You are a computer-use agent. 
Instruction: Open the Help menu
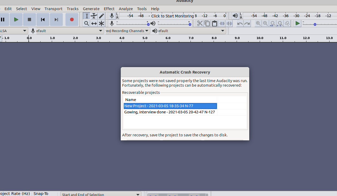pyautogui.click(x=155, y=9)
